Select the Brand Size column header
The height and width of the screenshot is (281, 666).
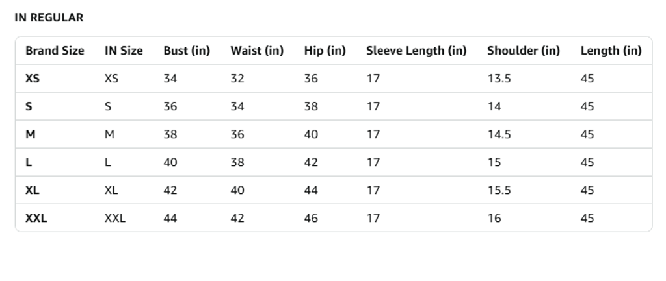coord(55,51)
